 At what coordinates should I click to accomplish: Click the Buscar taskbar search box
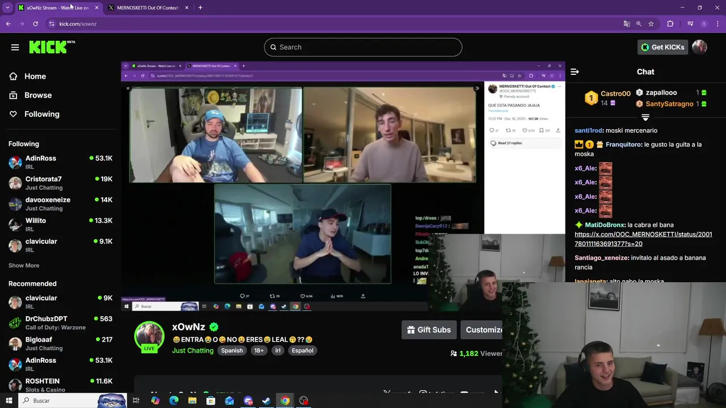click(x=72, y=401)
